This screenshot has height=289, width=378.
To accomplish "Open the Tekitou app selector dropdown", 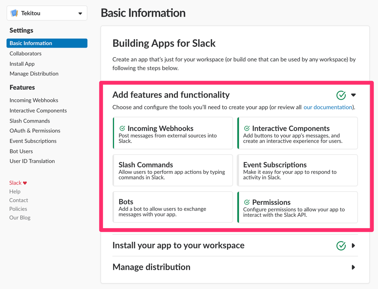I will tap(47, 13).
